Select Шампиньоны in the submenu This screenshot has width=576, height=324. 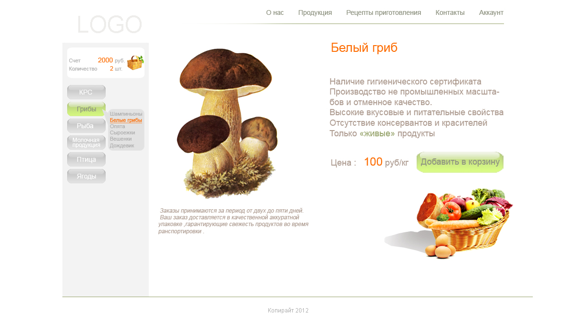pos(126,114)
